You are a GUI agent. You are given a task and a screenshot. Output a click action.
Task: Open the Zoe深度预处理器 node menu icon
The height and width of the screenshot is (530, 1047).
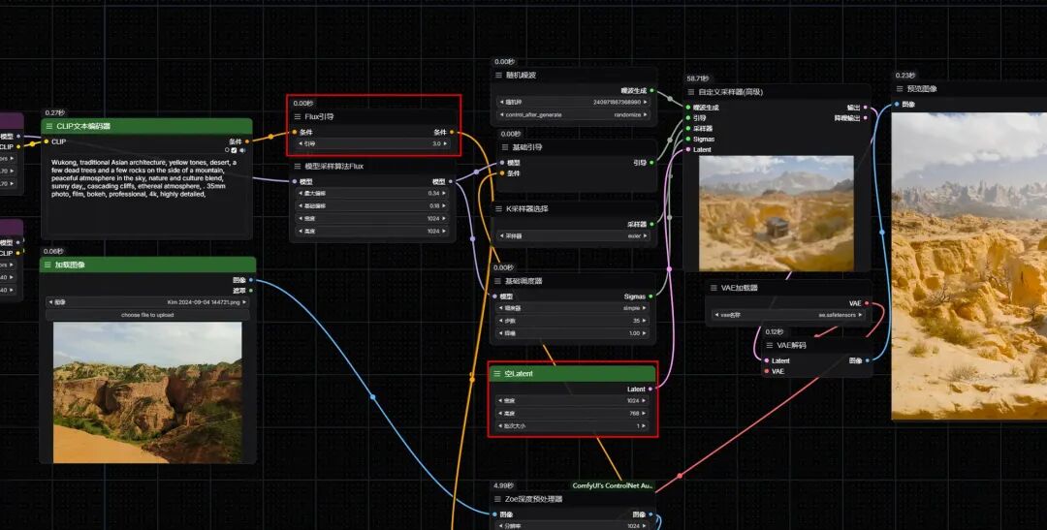(497, 499)
